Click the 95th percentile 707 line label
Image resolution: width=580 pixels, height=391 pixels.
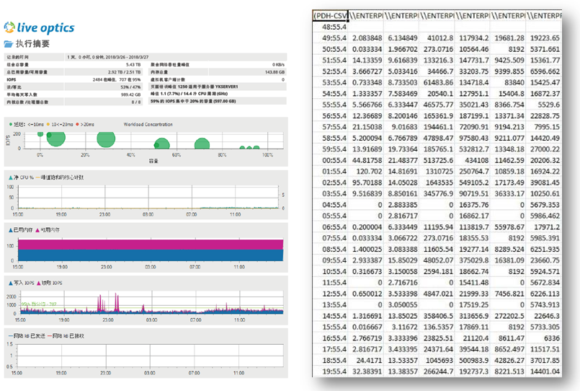point(39,304)
